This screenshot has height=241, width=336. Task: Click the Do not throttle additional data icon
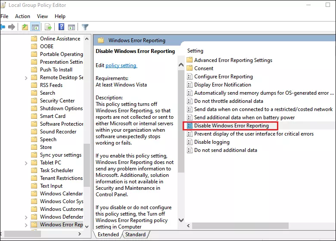coord(190,101)
